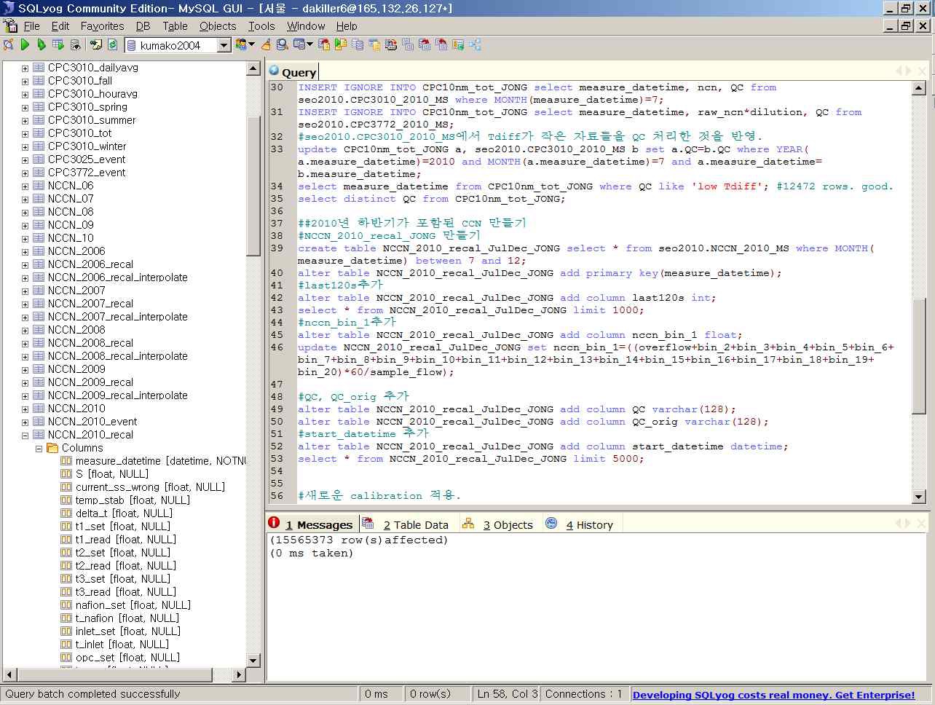Click the 'Ln 58, Col 3' status entry
Viewport: 935px width, 705px height.
tap(507, 694)
